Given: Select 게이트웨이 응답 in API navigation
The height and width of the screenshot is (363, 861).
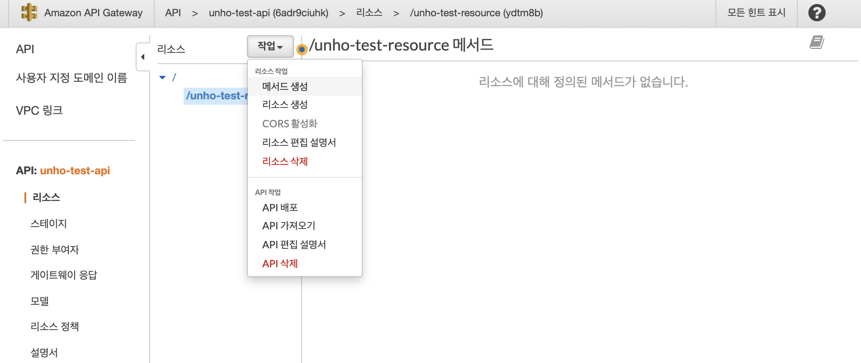Looking at the screenshot, I should 64,275.
